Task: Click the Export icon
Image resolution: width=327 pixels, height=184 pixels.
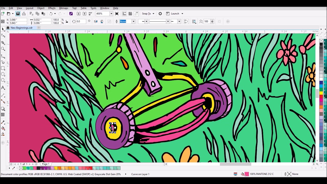Action: (85, 14)
